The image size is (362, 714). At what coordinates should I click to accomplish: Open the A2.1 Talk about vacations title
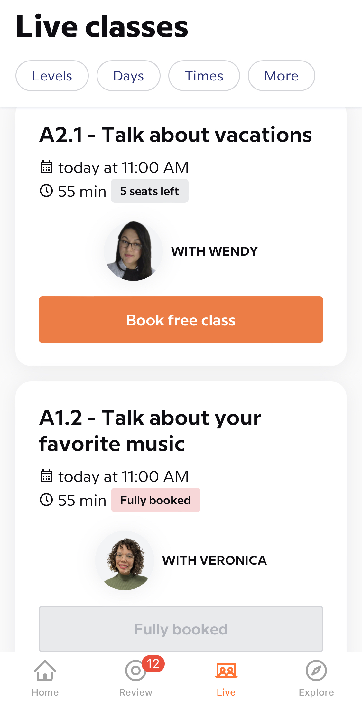tap(175, 135)
